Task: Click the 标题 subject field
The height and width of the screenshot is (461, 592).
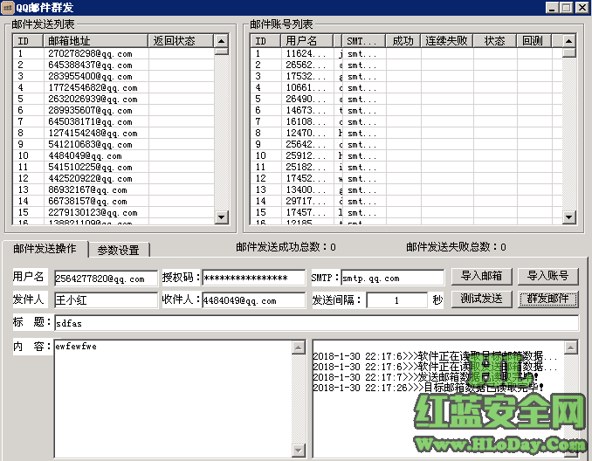Action: (316, 323)
